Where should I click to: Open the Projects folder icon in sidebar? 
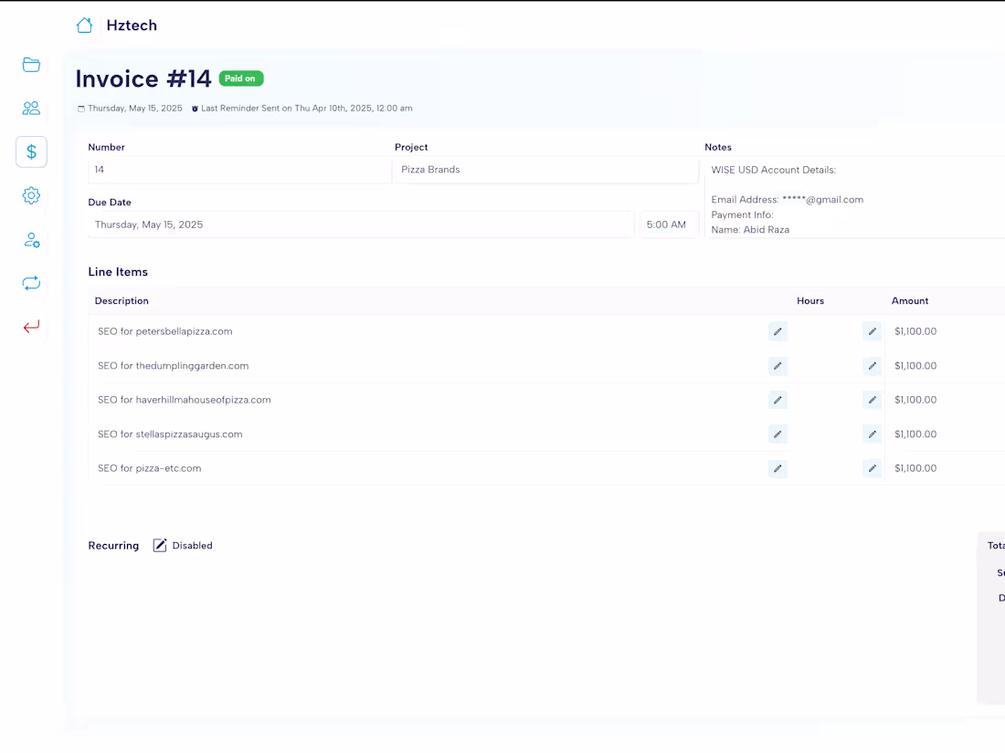point(31,65)
